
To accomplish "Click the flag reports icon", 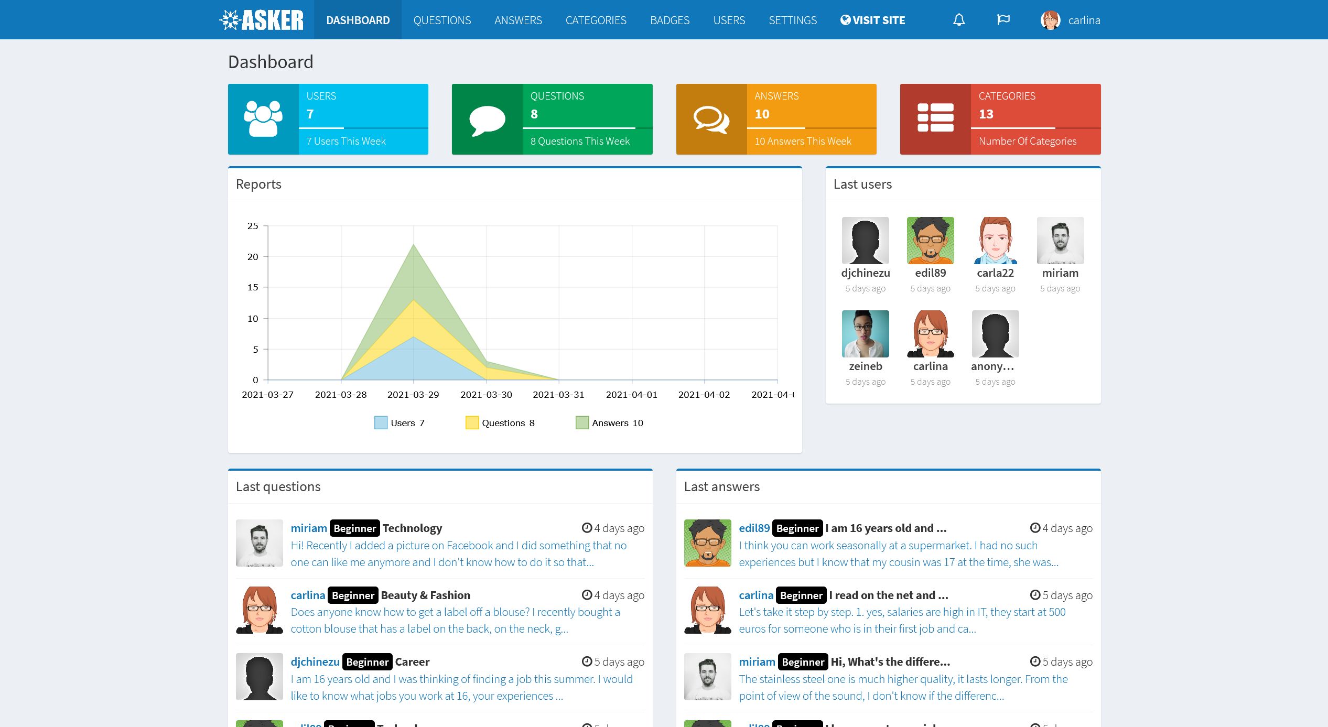I will [1002, 20].
